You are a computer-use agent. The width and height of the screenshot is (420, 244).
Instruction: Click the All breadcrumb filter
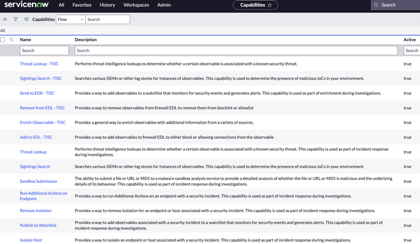tap(3, 30)
